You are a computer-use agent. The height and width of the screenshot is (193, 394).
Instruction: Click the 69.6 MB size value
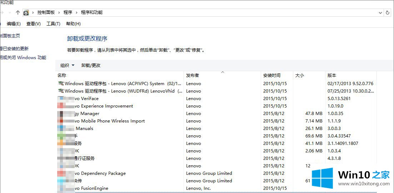pos(314,136)
